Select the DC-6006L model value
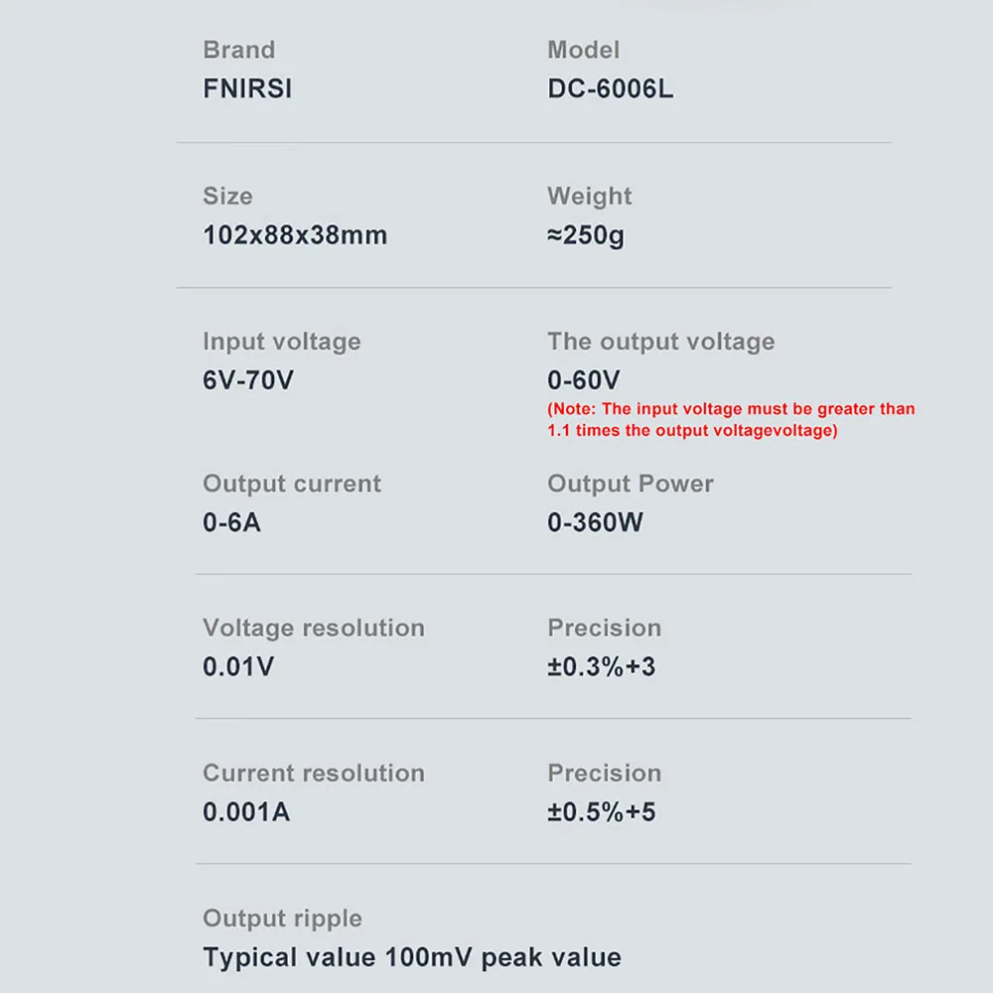The image size is (993, 993). tap(610, 88)
